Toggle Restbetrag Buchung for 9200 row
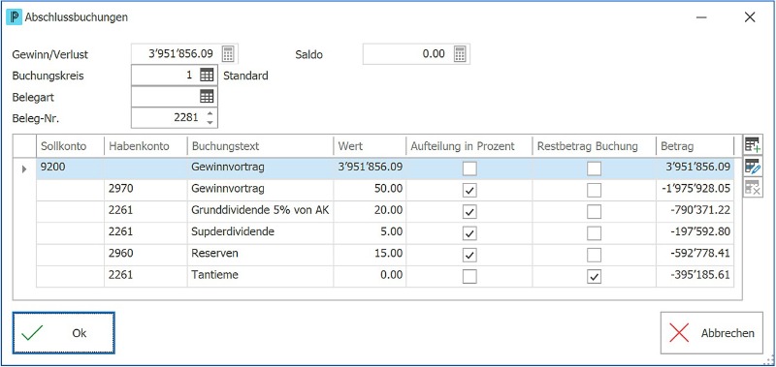 594,168
